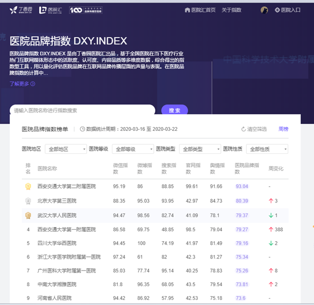Click the green down arrow in 四川大学华西医院 row
This screenshot has height=305, width=314.
(x=271, y=243)
